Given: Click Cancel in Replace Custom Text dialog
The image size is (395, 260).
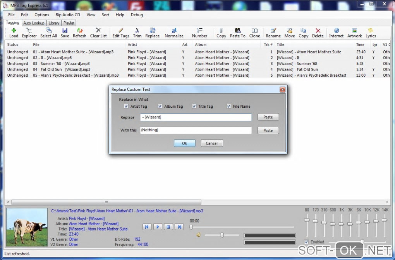Looking at the screenshot, I should [211, 143].
